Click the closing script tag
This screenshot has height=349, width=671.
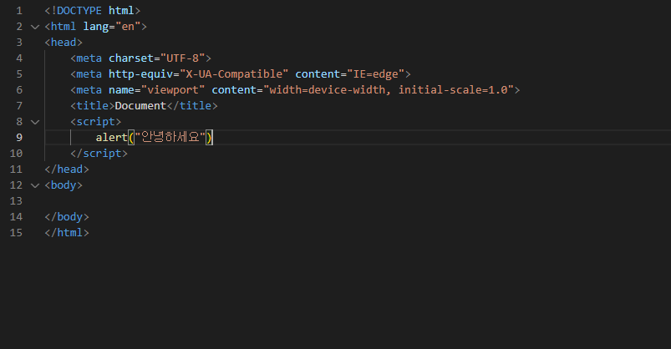99,153
